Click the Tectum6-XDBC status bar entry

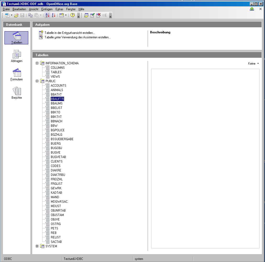[73, 259]
